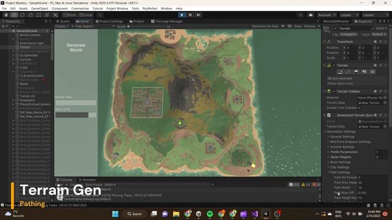The image size is (392, 220).
Task: Switch to the Package Manager tab
Action: pyautogui.click(x=167, y=21)
